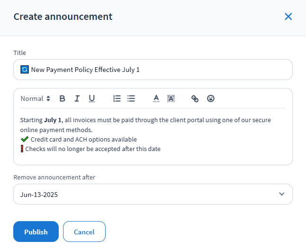This screenshot has height=250, width=306.
Task: Open the text color picker
Action: point(156,98)
